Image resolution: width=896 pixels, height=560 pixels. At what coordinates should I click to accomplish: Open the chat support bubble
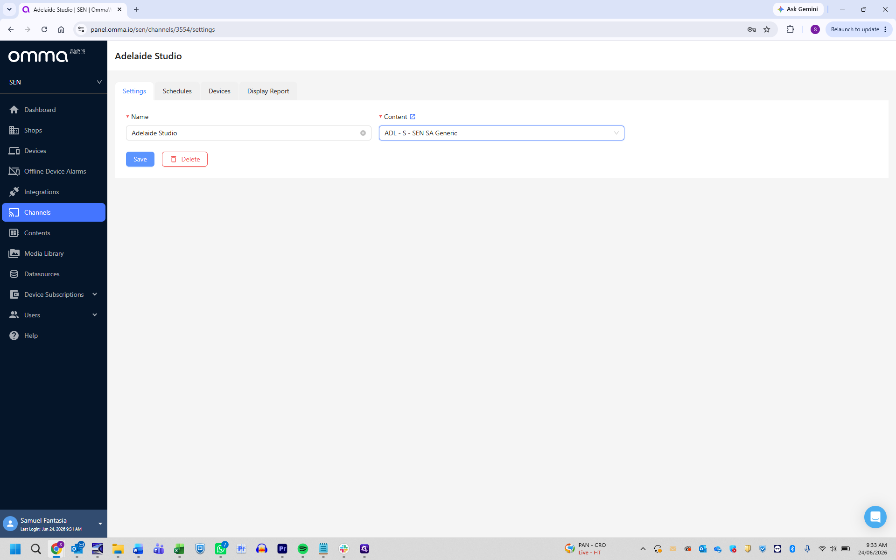coord(875,517)
